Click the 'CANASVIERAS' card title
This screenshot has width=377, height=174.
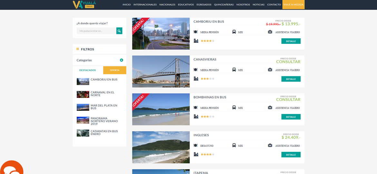tap(205, 59)
